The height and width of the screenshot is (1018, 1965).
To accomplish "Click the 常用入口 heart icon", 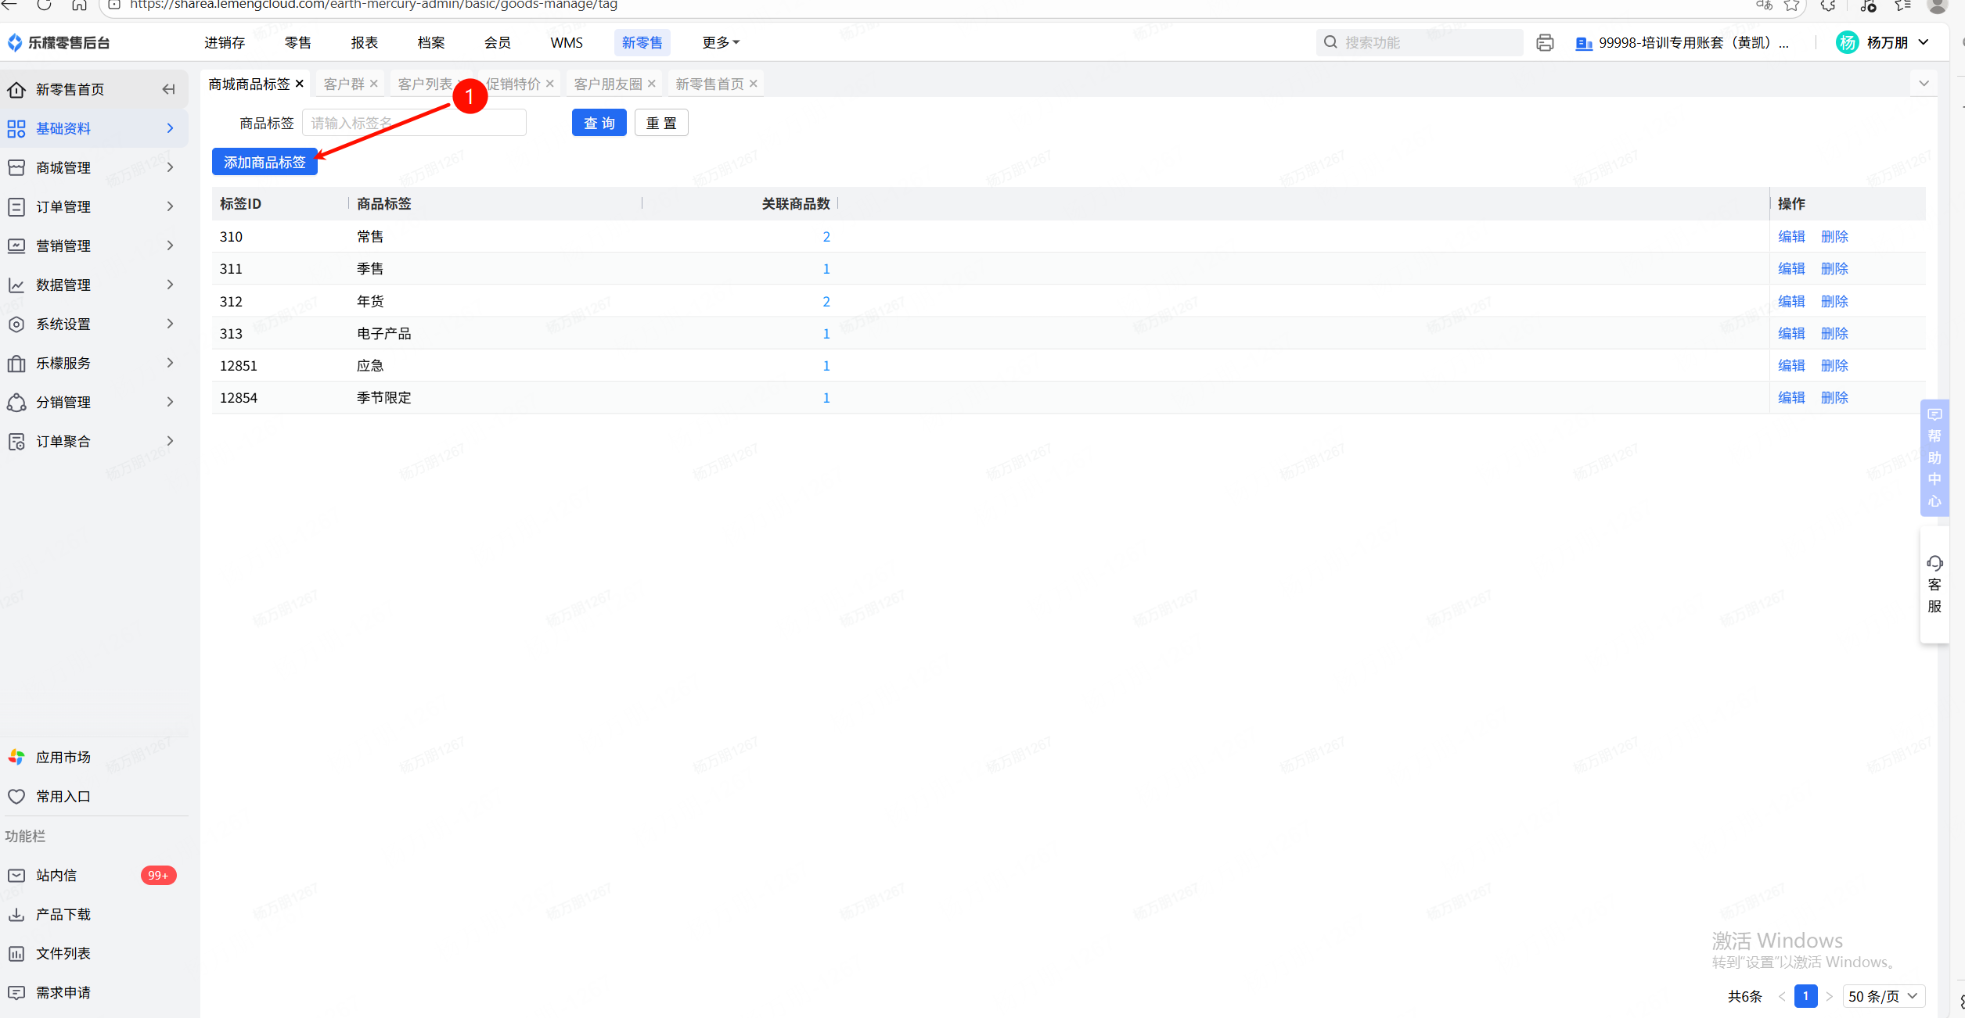I will pyautogui.click(x=16, y=796).
